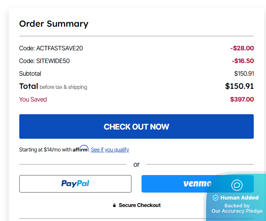
Task: Click the -$16.50 discount amount
Action: (243, 61)
